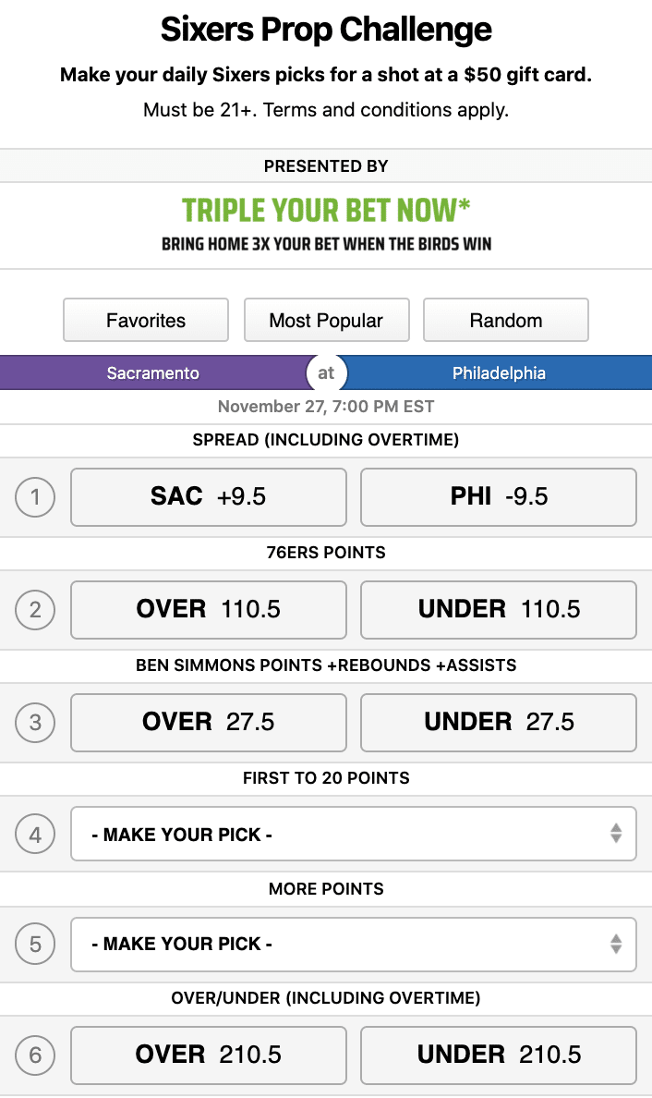Screen dimensions: 652x1098
Task: Click the Favorites quick-pick button
Action: coord(146,321)
